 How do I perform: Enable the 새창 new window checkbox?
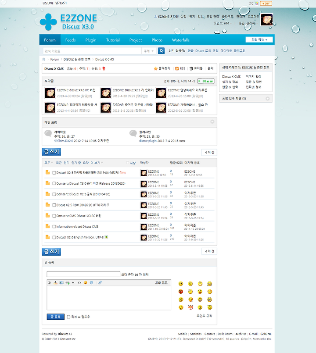click(128, 163)
